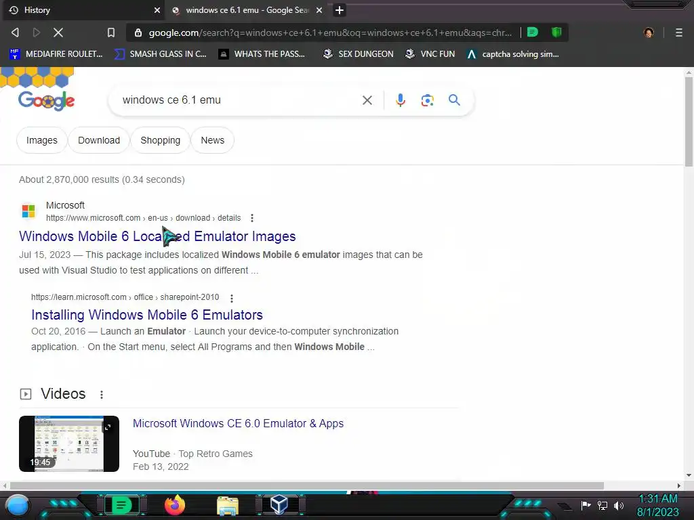Open Microsoft Windows CE 6.0 Emulator & Apps video
This screenshot has height=520, width=694.
point(238,424)
